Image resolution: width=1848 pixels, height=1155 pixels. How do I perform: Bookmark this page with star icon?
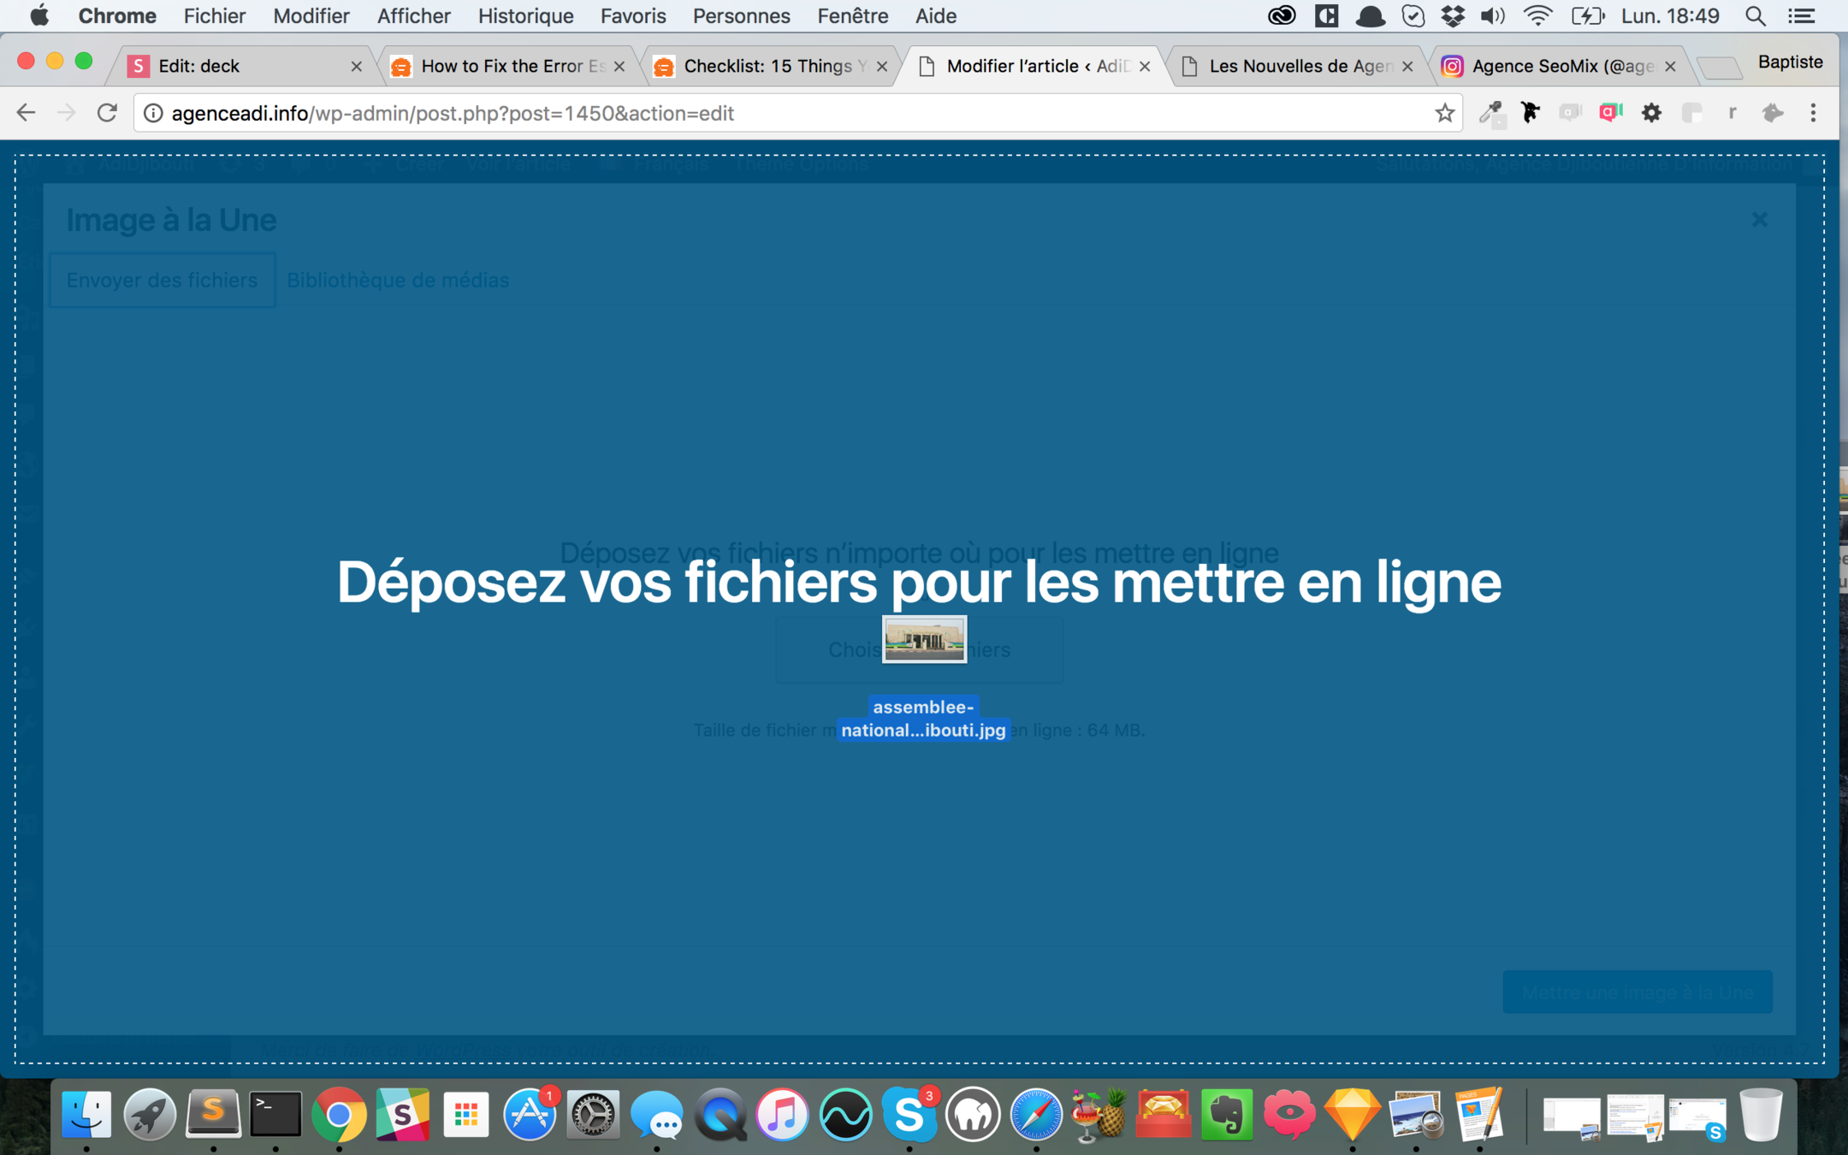point(1445,113)
